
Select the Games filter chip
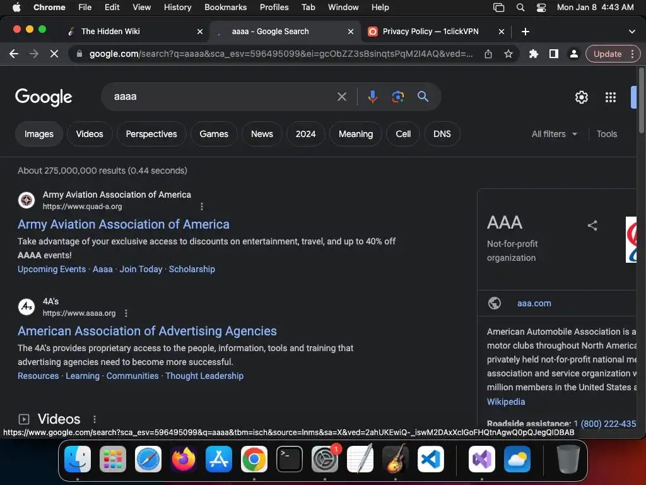pos(214,134)
